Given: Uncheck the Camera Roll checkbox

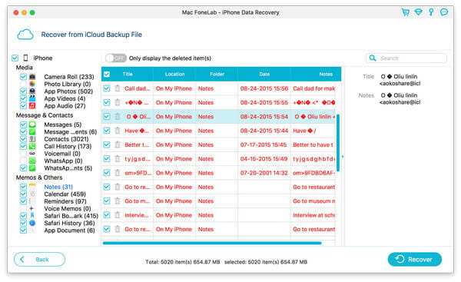Looking at the screenshot, I should coord(23,77).
